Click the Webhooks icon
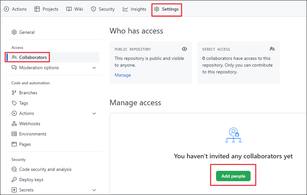The height and width of the screenshot is (195, 307). coord(14,124)
